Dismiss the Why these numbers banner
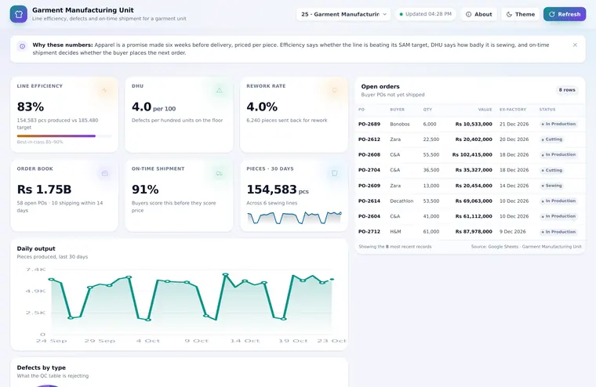Image resolution: width=596 pixels, height=387 pixels. click(x=575, y=45)
